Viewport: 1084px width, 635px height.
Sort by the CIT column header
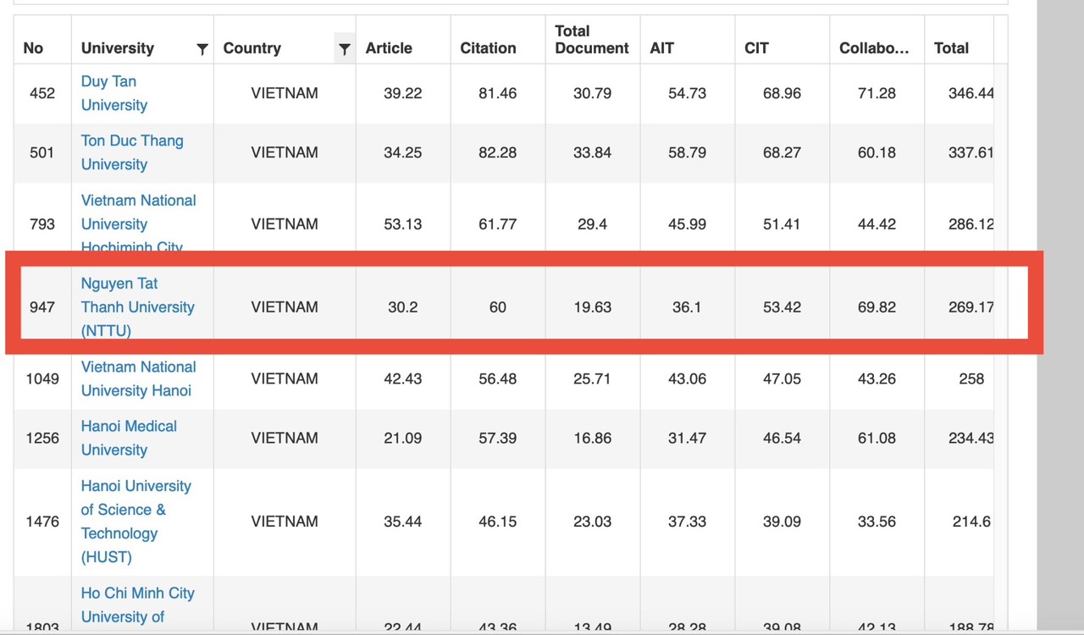[x=756, y=48]
